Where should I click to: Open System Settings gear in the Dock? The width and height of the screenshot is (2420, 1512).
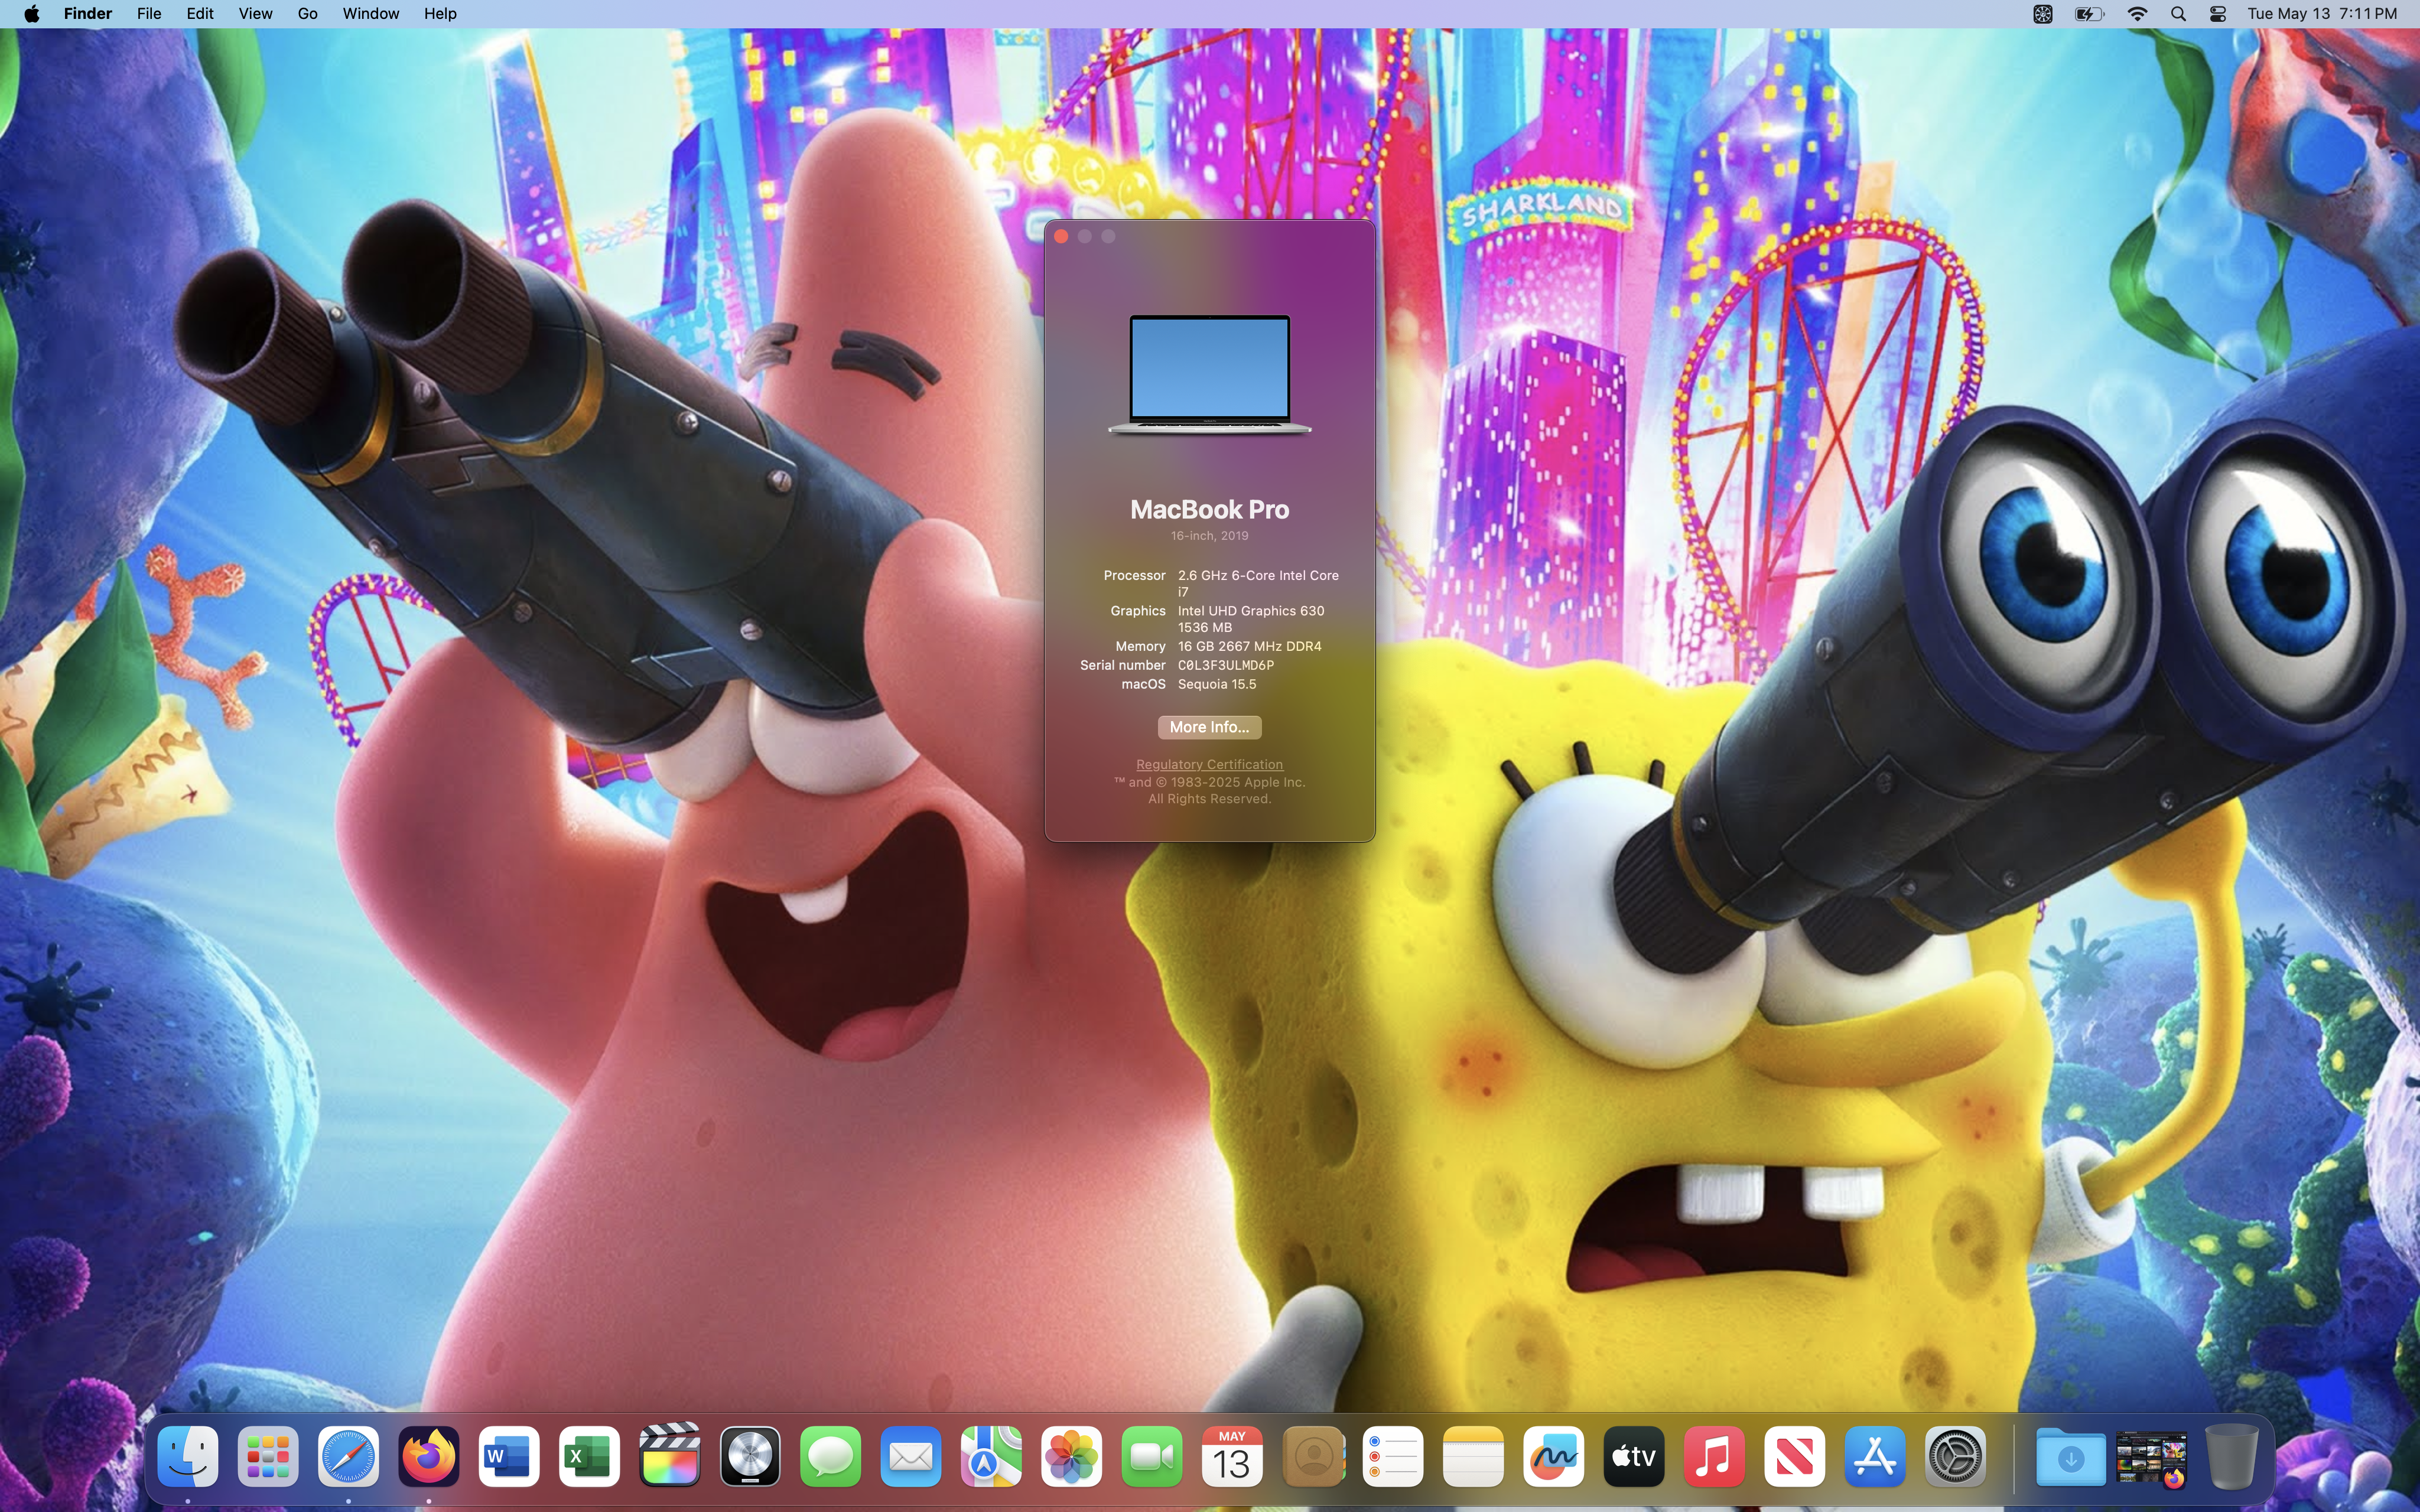pyautogui.click(x=1955, y=1457)
